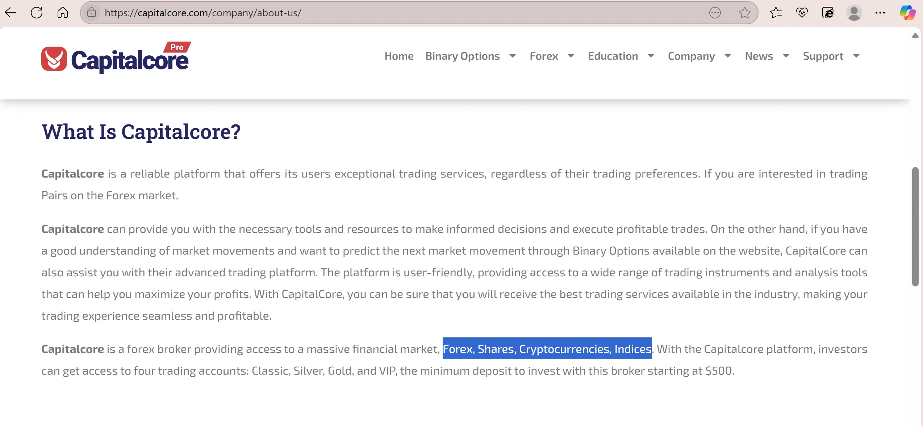Image resolution: width=923 pixels, height=426 pixels.
Task: Go back to the previous page
Action: coord(11,13)
